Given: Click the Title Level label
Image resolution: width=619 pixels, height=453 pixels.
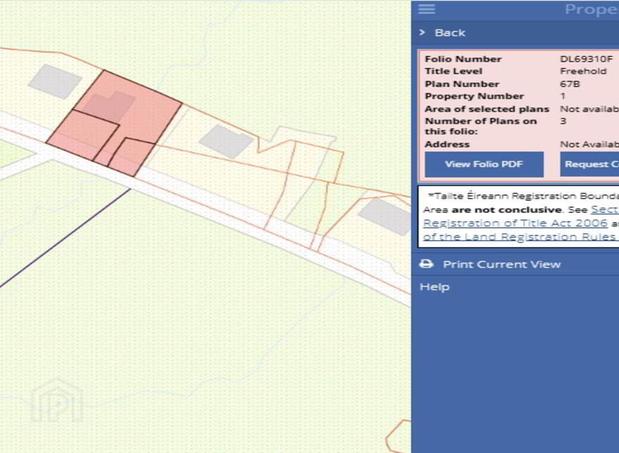Looking at the screenshot, I should [x=454, y=71].
